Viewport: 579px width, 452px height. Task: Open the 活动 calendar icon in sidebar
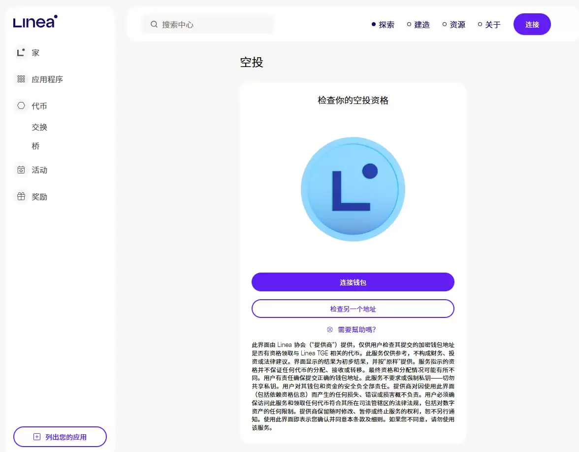pyautogui.click(x=21, y=170)
